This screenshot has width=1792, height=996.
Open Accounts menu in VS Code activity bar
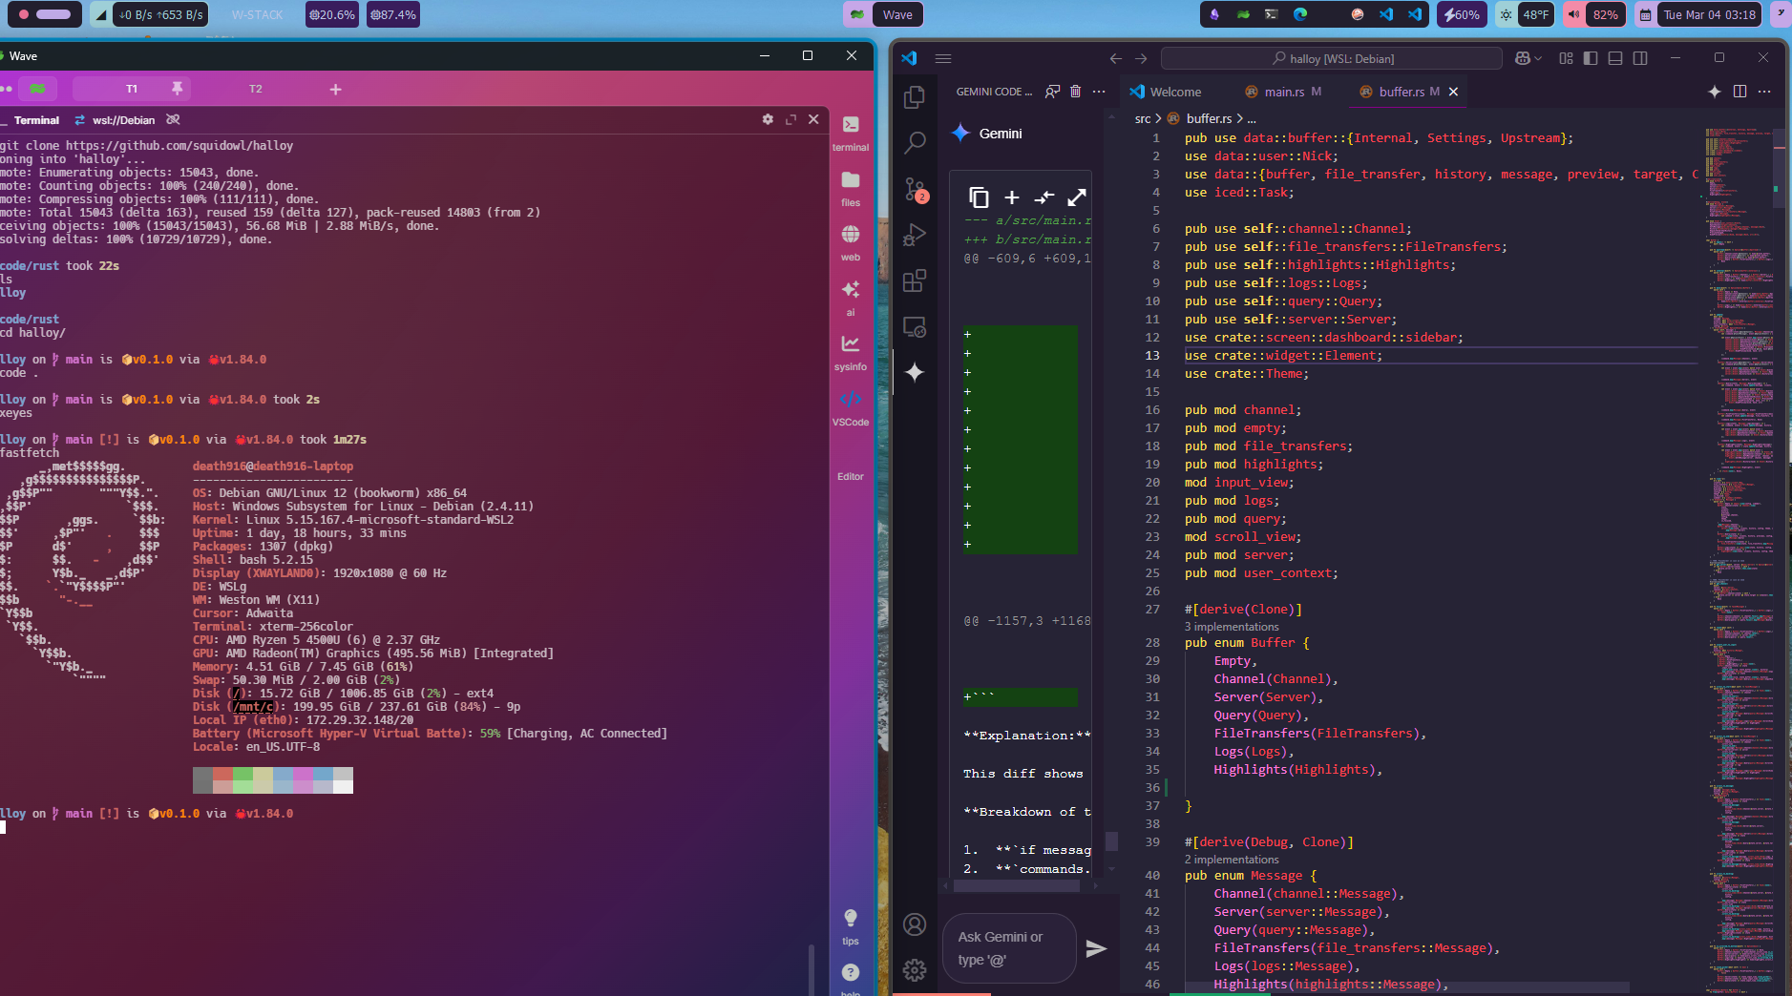pos(915,924)
